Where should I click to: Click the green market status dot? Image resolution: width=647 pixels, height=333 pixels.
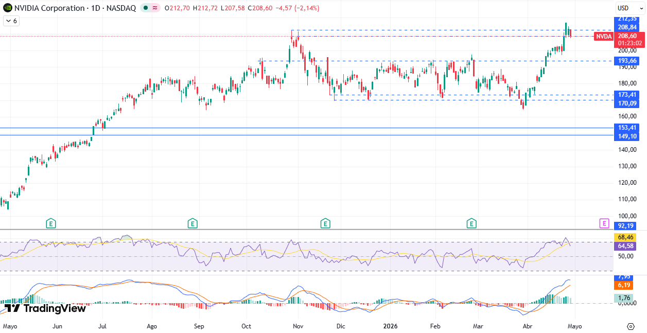coord(146,8)
